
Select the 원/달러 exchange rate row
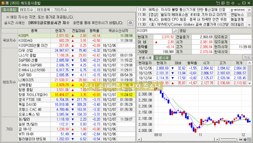point(76,119)
